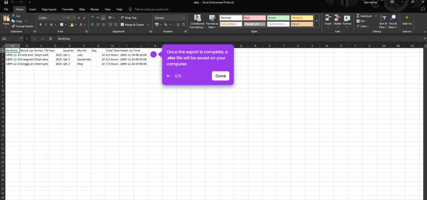Image resolution: width=427 pixels, height=200 pixels.
Task: Switch to the Page Layout tab
Action: pyautogui.click(x=49, y=9)
